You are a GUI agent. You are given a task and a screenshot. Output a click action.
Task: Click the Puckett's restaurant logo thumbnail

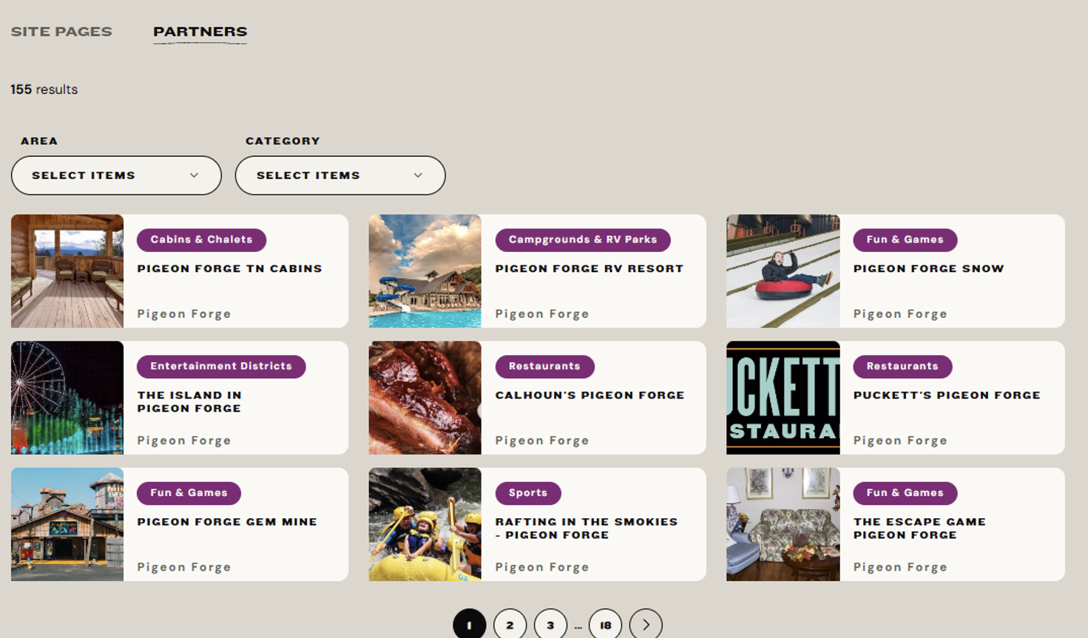tap(783, 398)
